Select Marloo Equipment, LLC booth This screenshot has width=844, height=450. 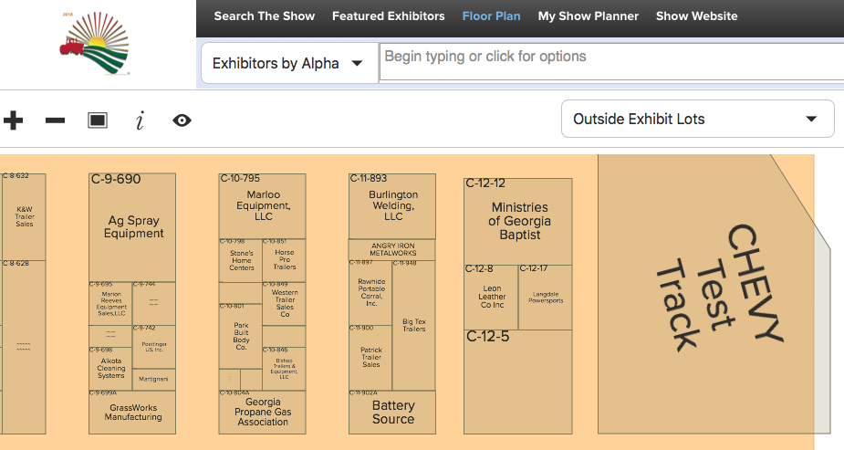(x=262, y=205)
